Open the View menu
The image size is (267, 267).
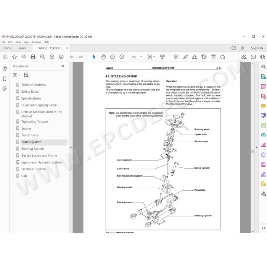(18, 42)
